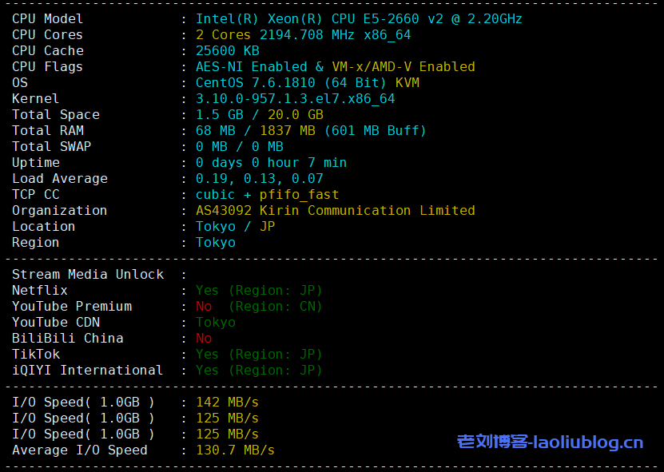664x472 pixels.
Task: Select the Netflix Yes (Region: JP) result
Action: tap(259, 290)
